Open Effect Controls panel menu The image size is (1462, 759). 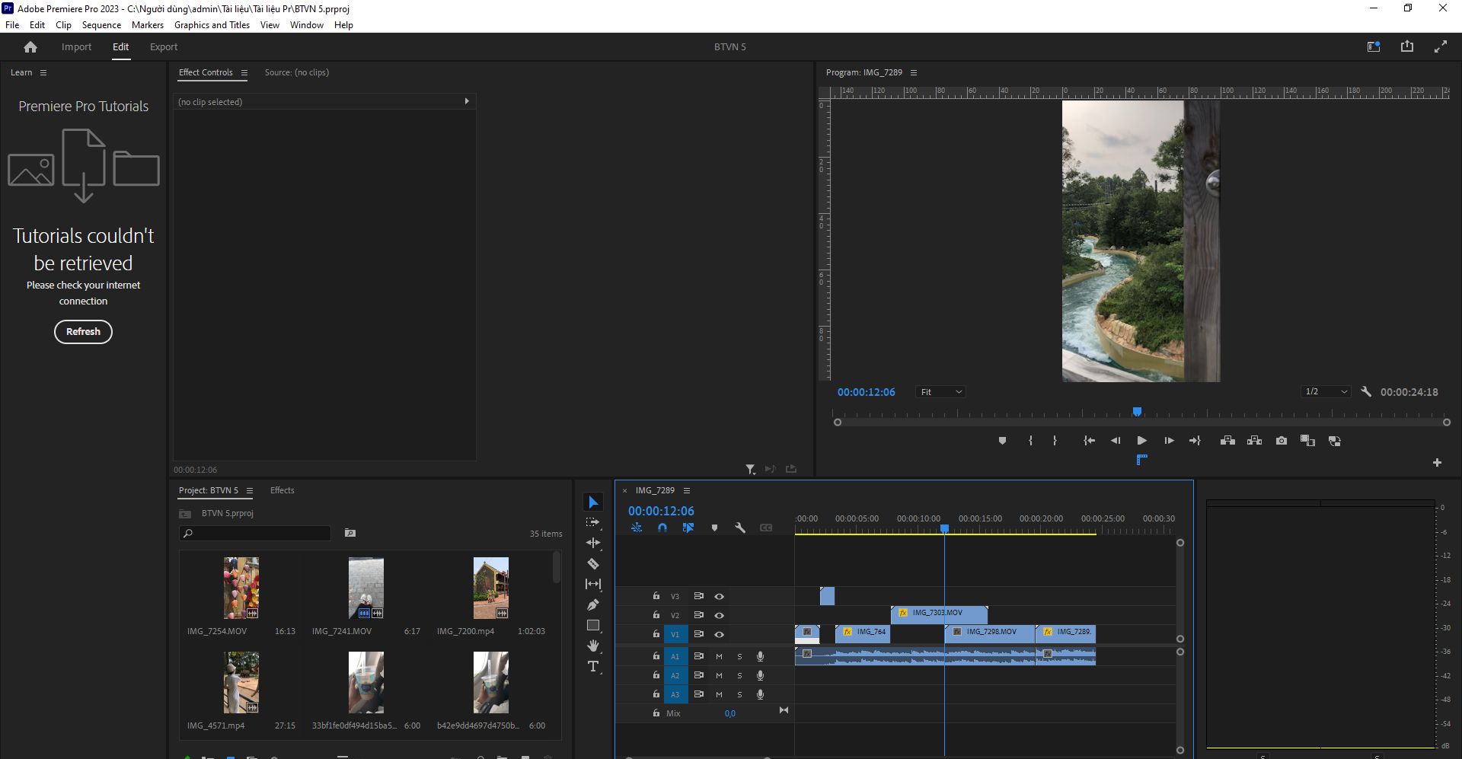pos(244,72)
